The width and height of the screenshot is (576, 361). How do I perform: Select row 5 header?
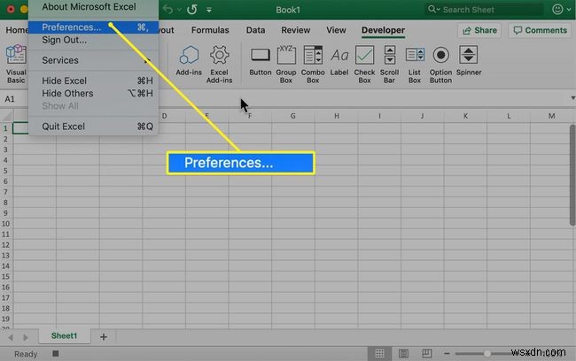(6, 171)
